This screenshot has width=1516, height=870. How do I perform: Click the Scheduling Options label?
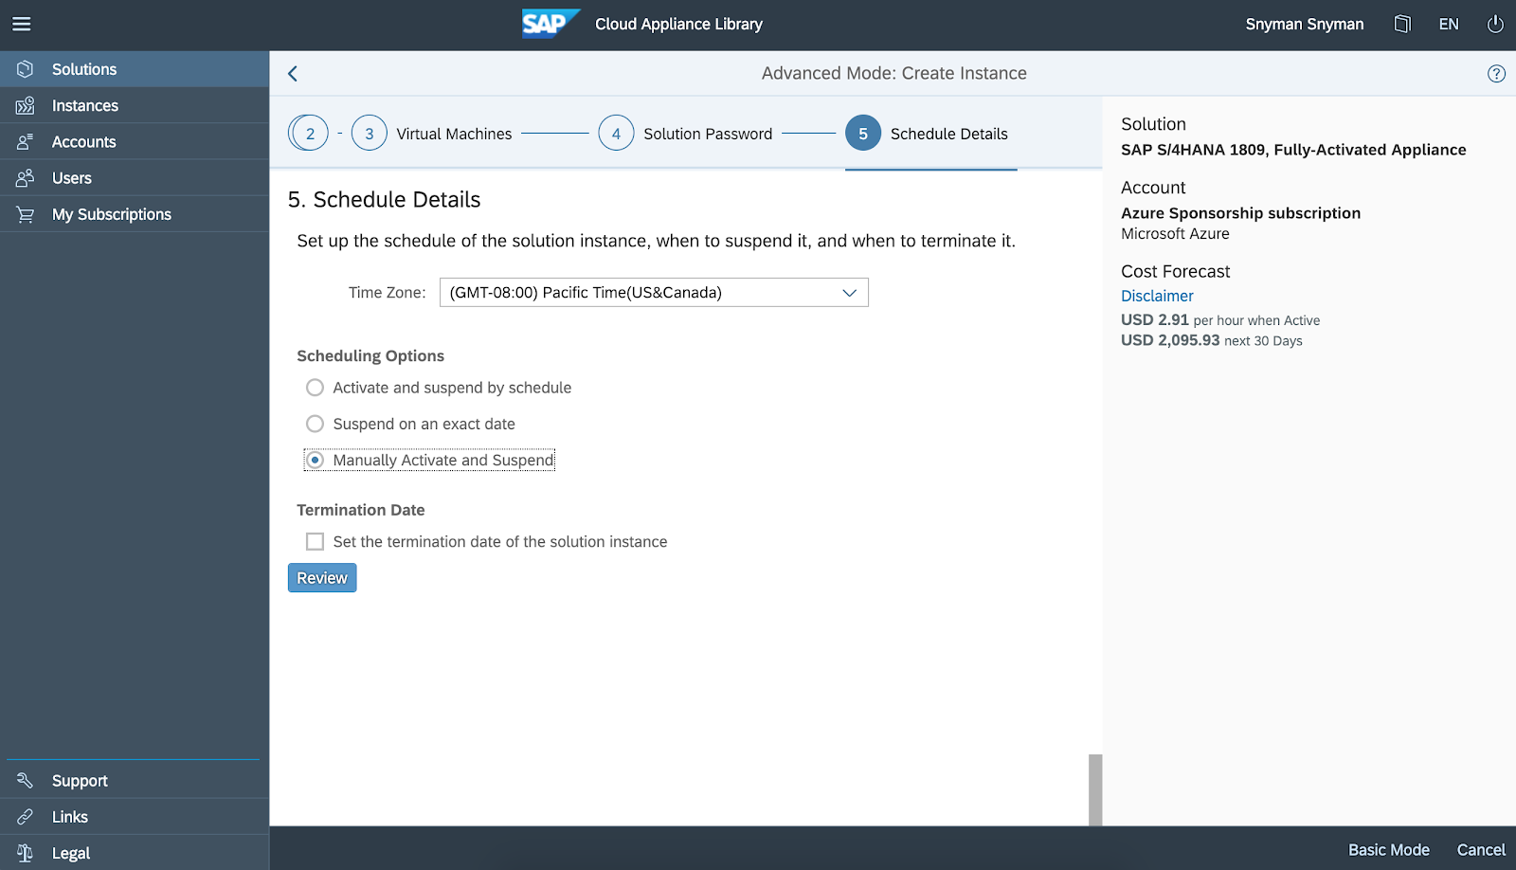point(370,356)
